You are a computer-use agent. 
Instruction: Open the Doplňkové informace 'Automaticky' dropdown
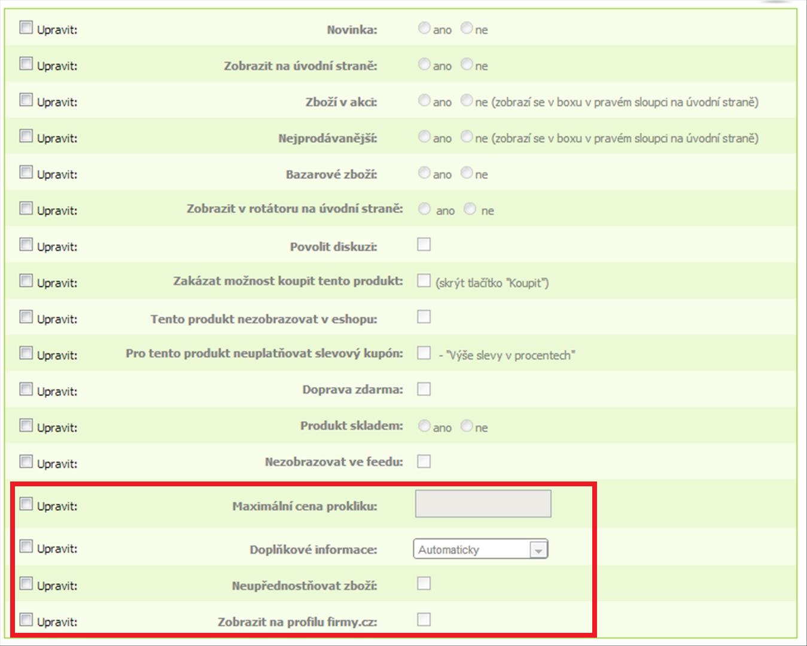coord(481,549)
